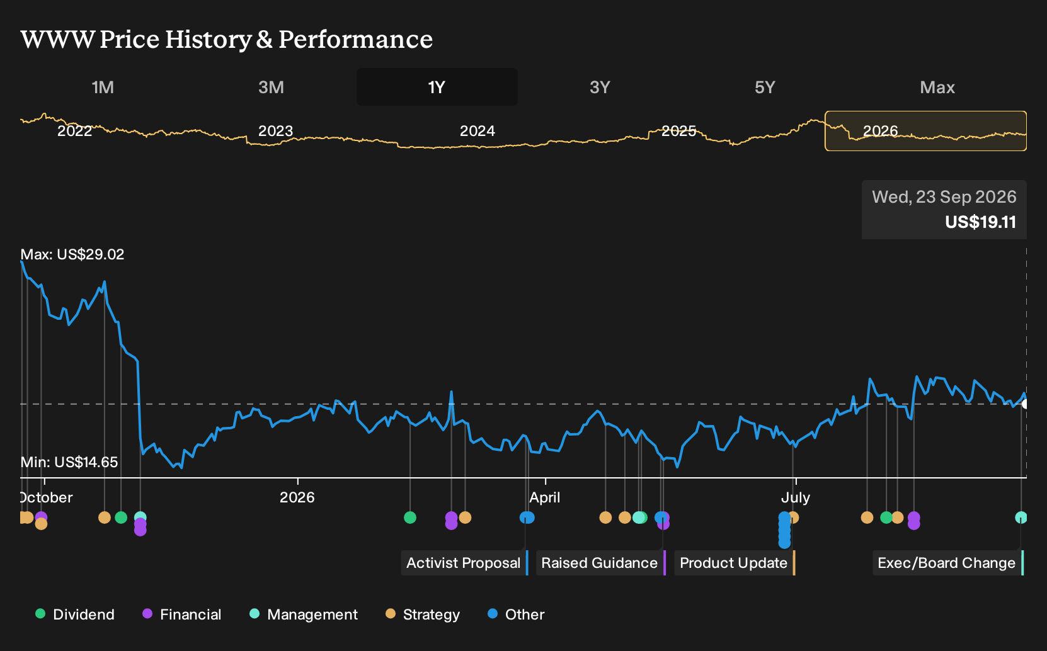Jump to 2025 on the overview sparkline

pos(678,131)
